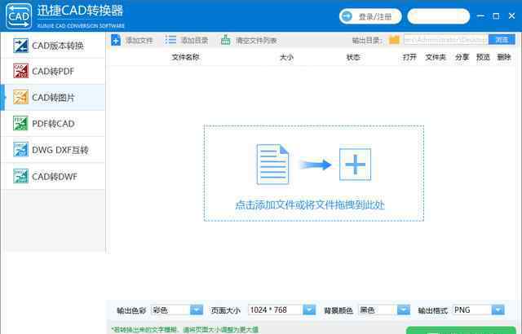Click the 点击添加文件 drop zone text
Screen dimensions: 522x334
tap(310, 204)
